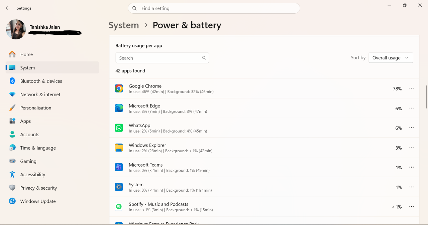Click the Personalisation paintbrush icon
The image size is (428, 225).
[12, 107]
